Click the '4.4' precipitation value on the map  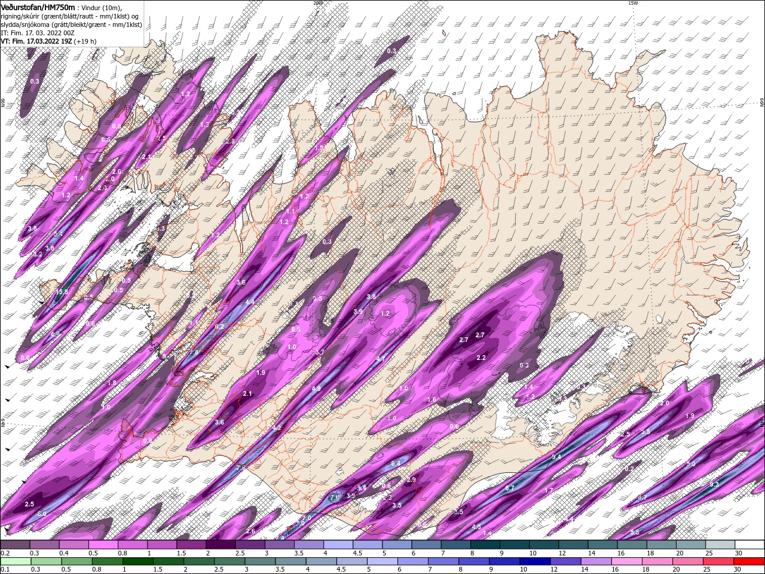250,302
